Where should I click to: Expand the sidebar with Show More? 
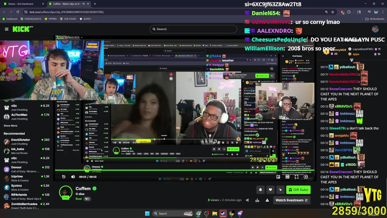[11, 126]
